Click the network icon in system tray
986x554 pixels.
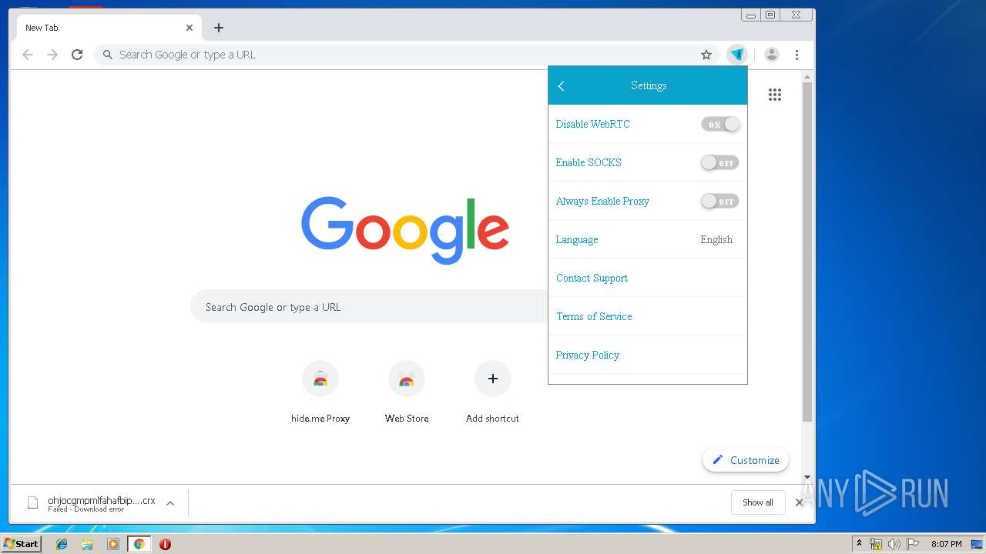point(876,544)
